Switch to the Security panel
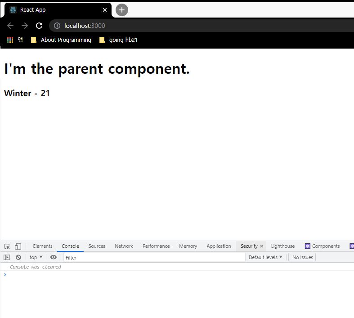354x318 pixels. (x=249, y=246)
